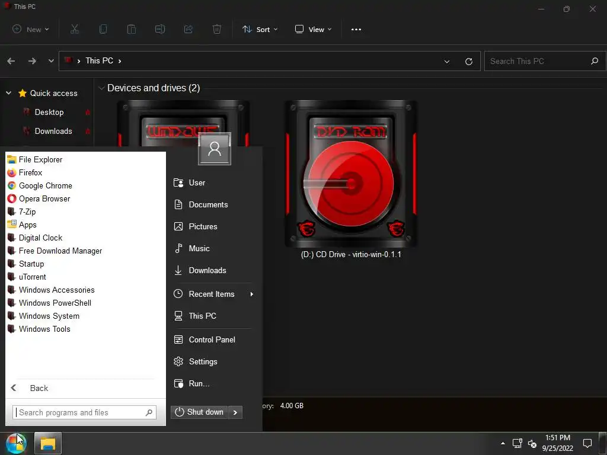This screenshot has width=607, height=455.
Task: Open the address bar history dropdown
Action: [447, 61]
